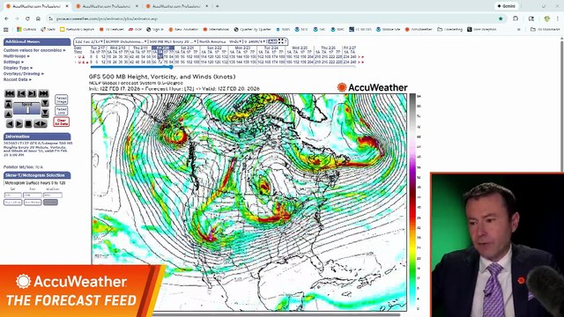Viewport: 564px width, 317px height.
Task: Expand the Display Type menu
Action: tap(18, 68)
